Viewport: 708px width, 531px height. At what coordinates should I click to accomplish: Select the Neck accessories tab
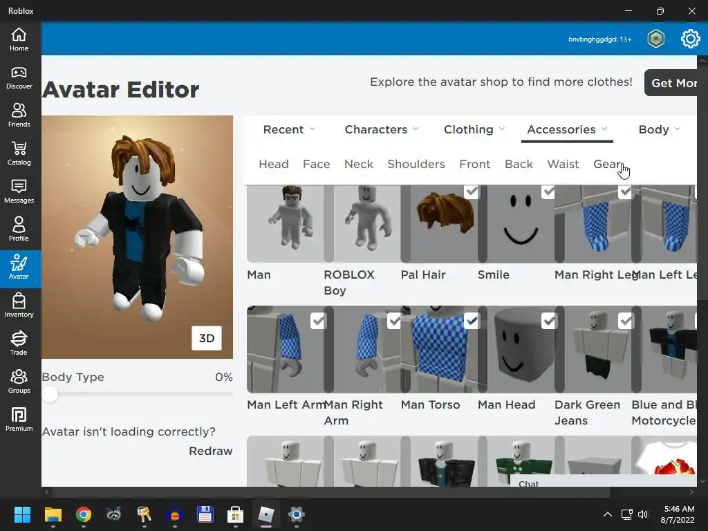click(x=359, y=165)
